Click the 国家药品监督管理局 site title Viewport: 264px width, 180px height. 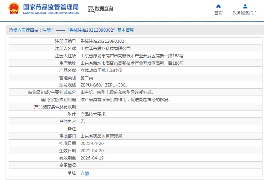51,7
